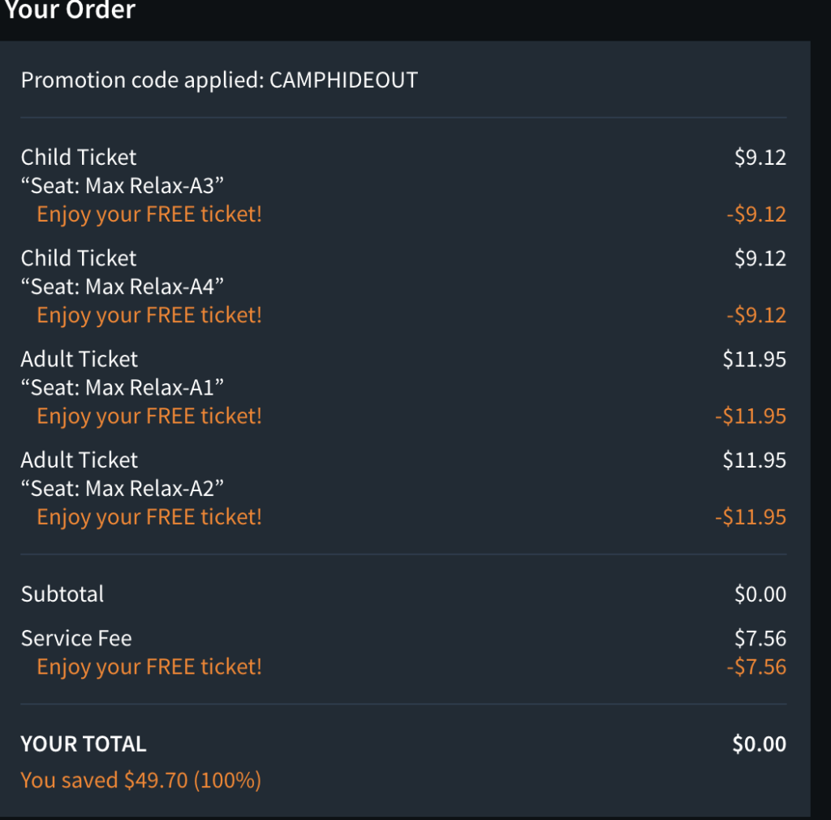Screen dimensions: 831x820
Task: Select the promotion code CAMPHIDEOUT text
Action: (x=343, y=80)
